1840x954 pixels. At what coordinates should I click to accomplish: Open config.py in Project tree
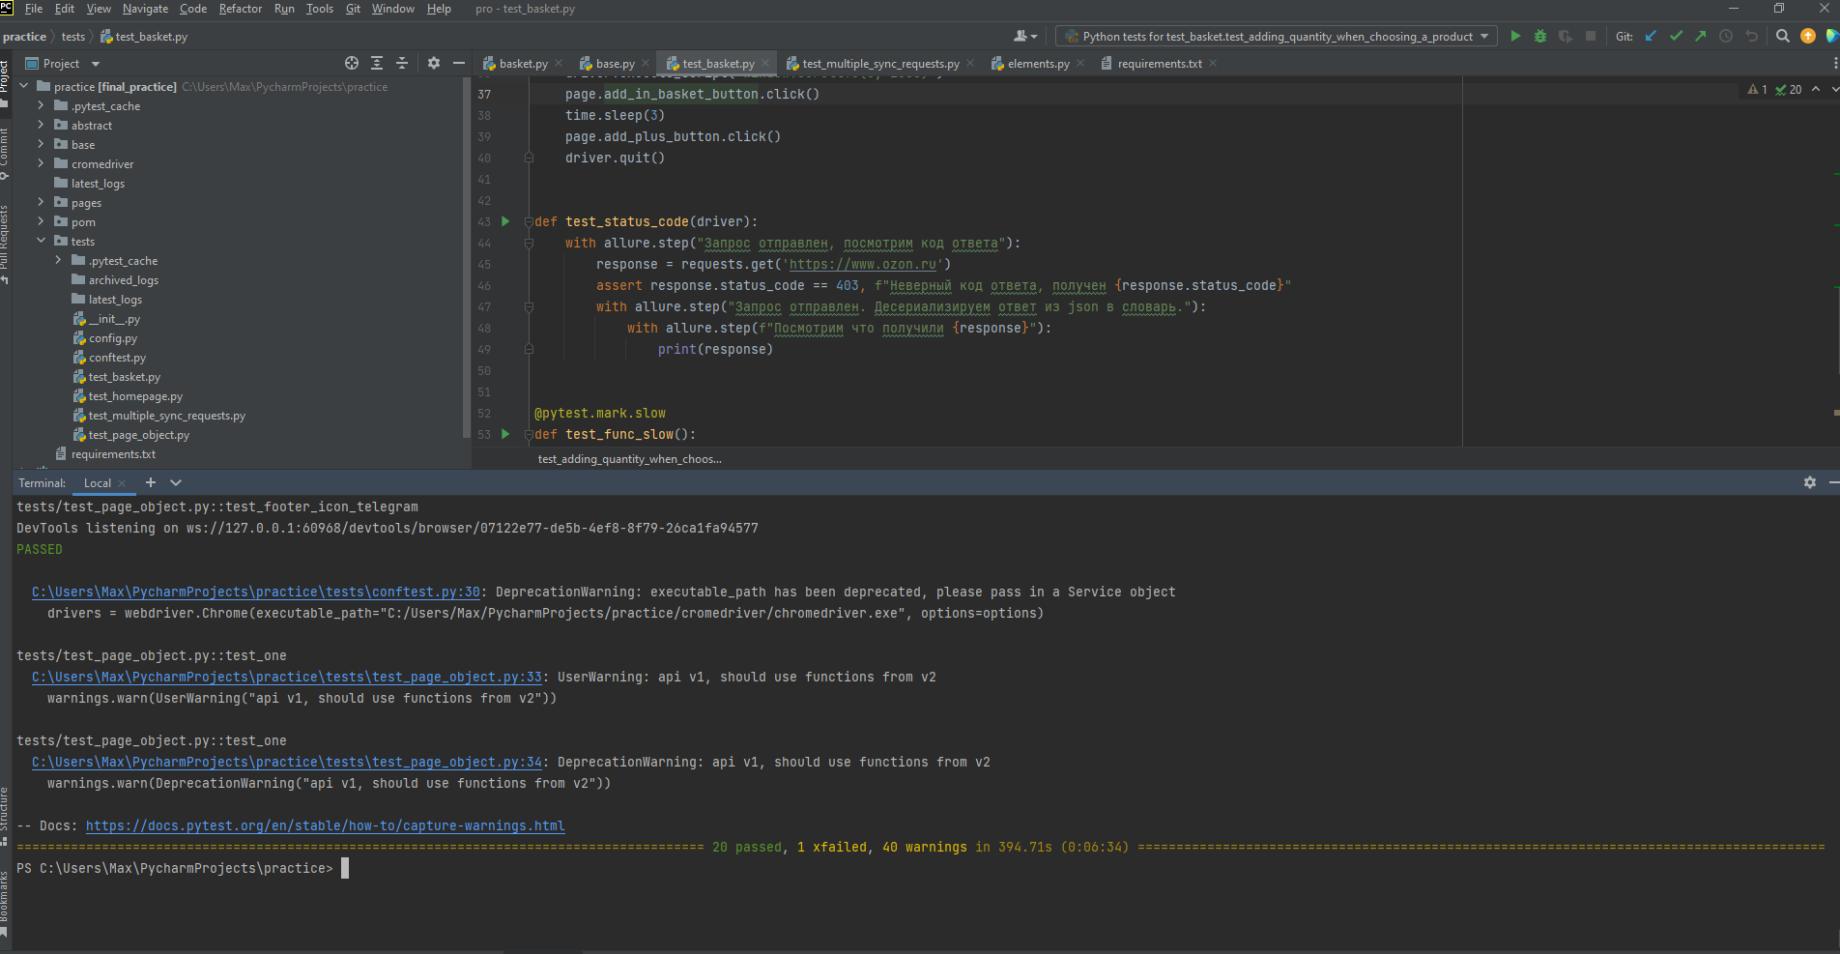[x=113, y=338]
